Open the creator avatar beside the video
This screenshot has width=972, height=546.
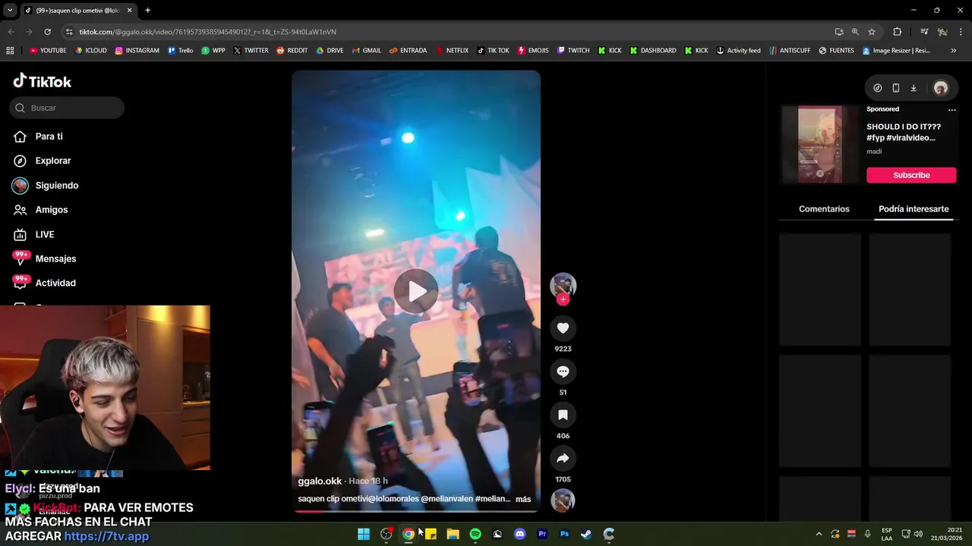pyautogui.click(x=563, y=285)
